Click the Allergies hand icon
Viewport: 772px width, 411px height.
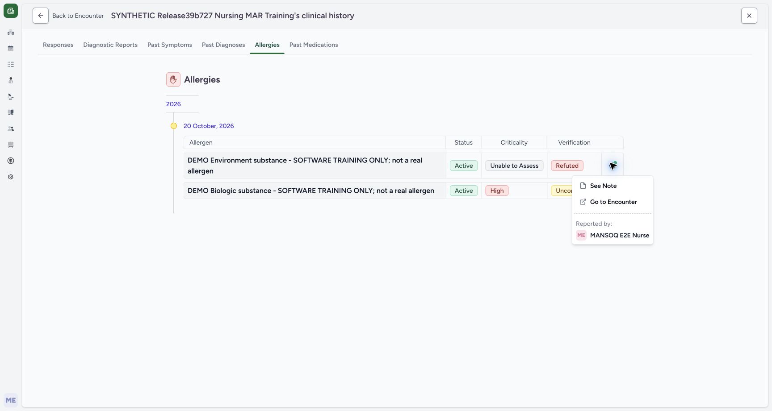(x=173, y=79)
